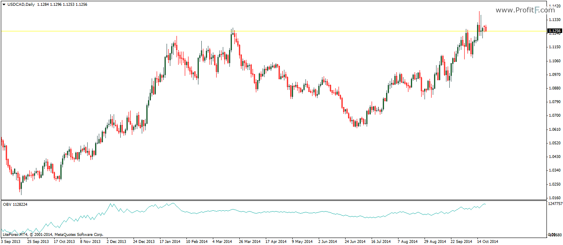Click the 1.1420 price level label
The width and height of the screenshot is (563, 245).
(x=554, y=6)
